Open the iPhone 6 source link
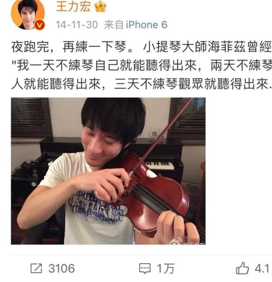Screen dimensions: 272x282 coord(147,25)
